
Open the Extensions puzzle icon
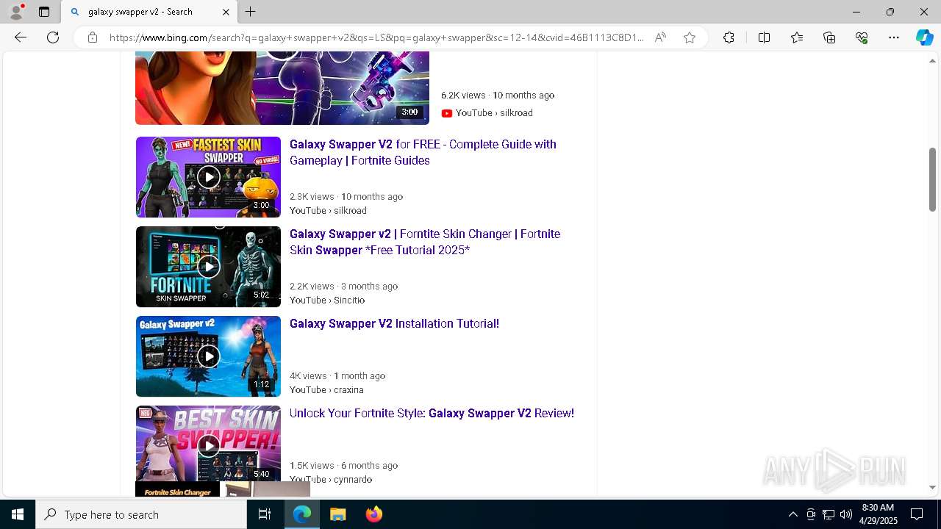tap(729, 37)
